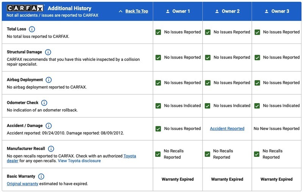Click the up chevron beside Back To Top
The width and height of the screenshot is (303, 192).
(x=120, y=11)
